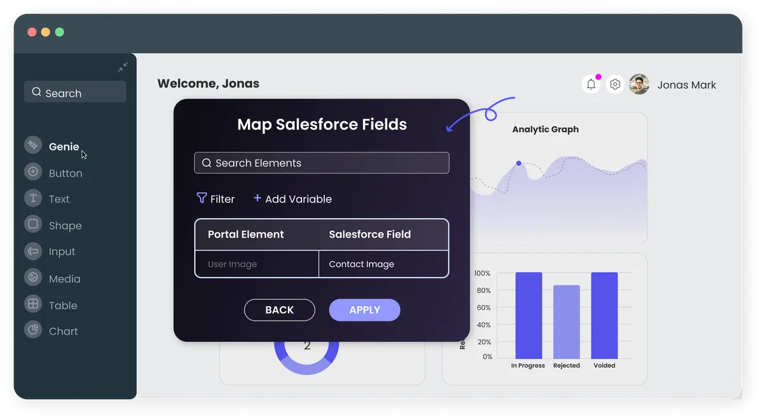Select the Text element icon
The width and height of the screenshot is (763, 420).
(x=32, y=198)
